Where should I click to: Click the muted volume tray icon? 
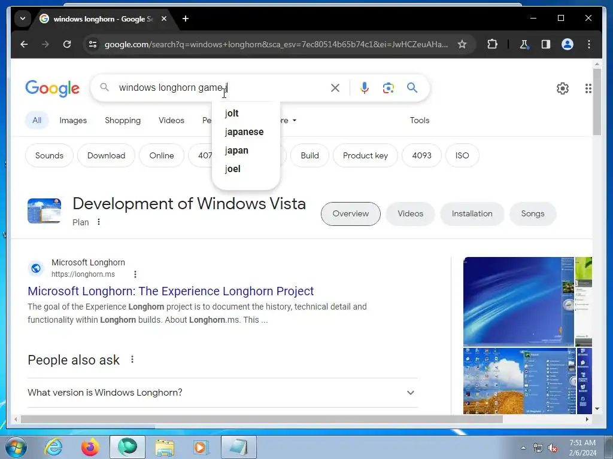tap(553, 448)
